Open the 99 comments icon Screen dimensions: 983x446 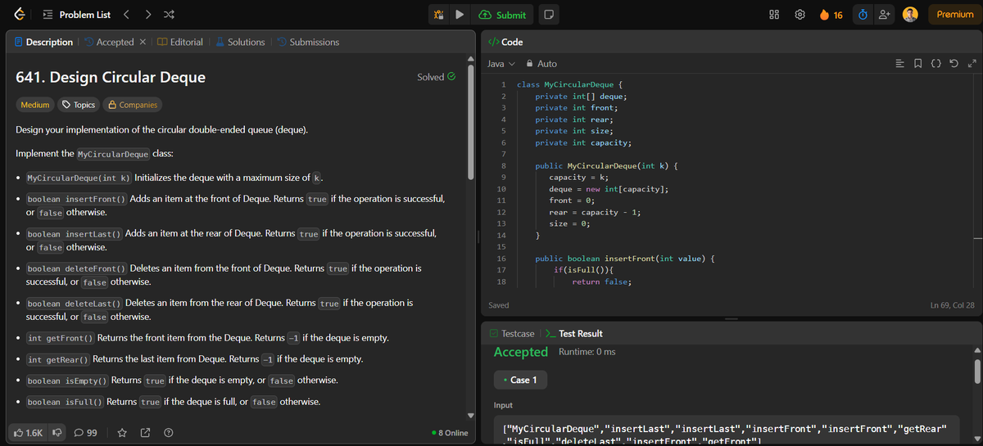tap(86, 432)
